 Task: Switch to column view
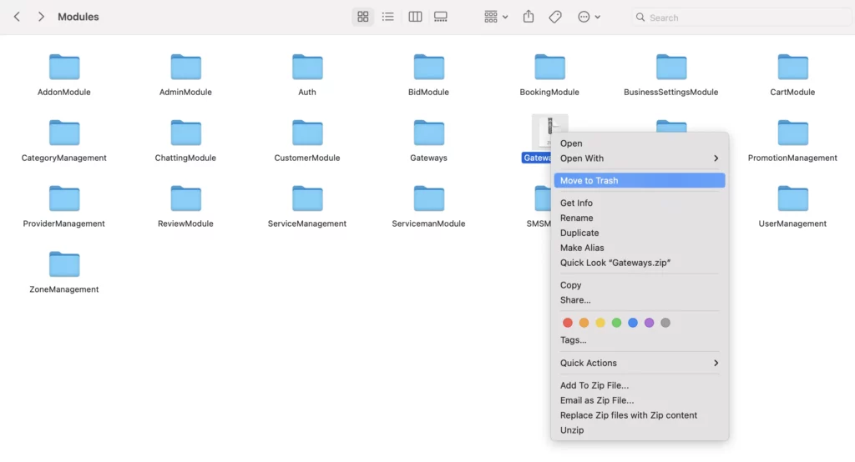coord(415,17)
